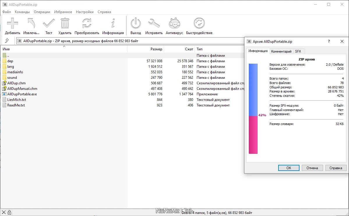Screen dimensions: 349x216
Task: Click the up-folder arrow icon
Action: [x=7, y=41]
